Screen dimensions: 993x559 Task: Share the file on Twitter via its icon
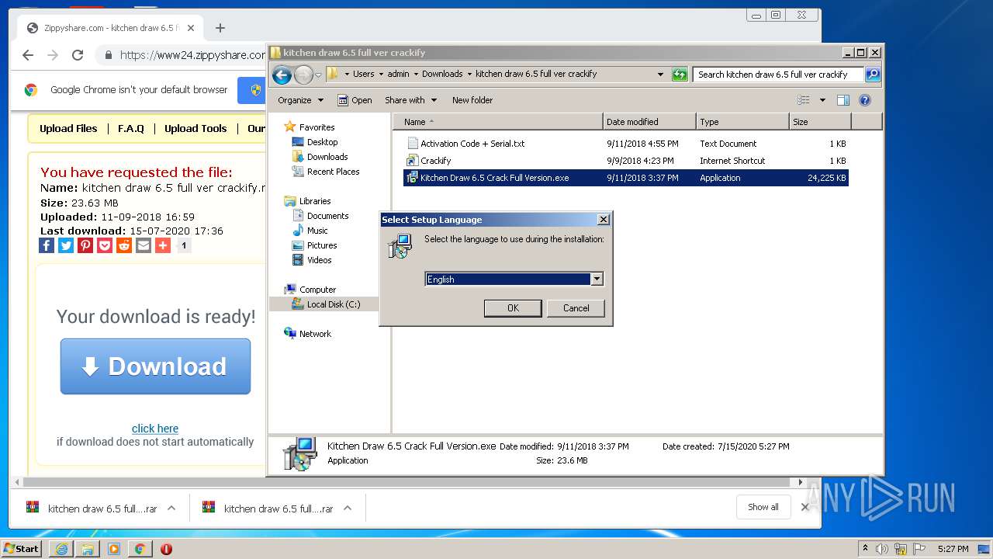pyautogui.click(x=66, y=245)
